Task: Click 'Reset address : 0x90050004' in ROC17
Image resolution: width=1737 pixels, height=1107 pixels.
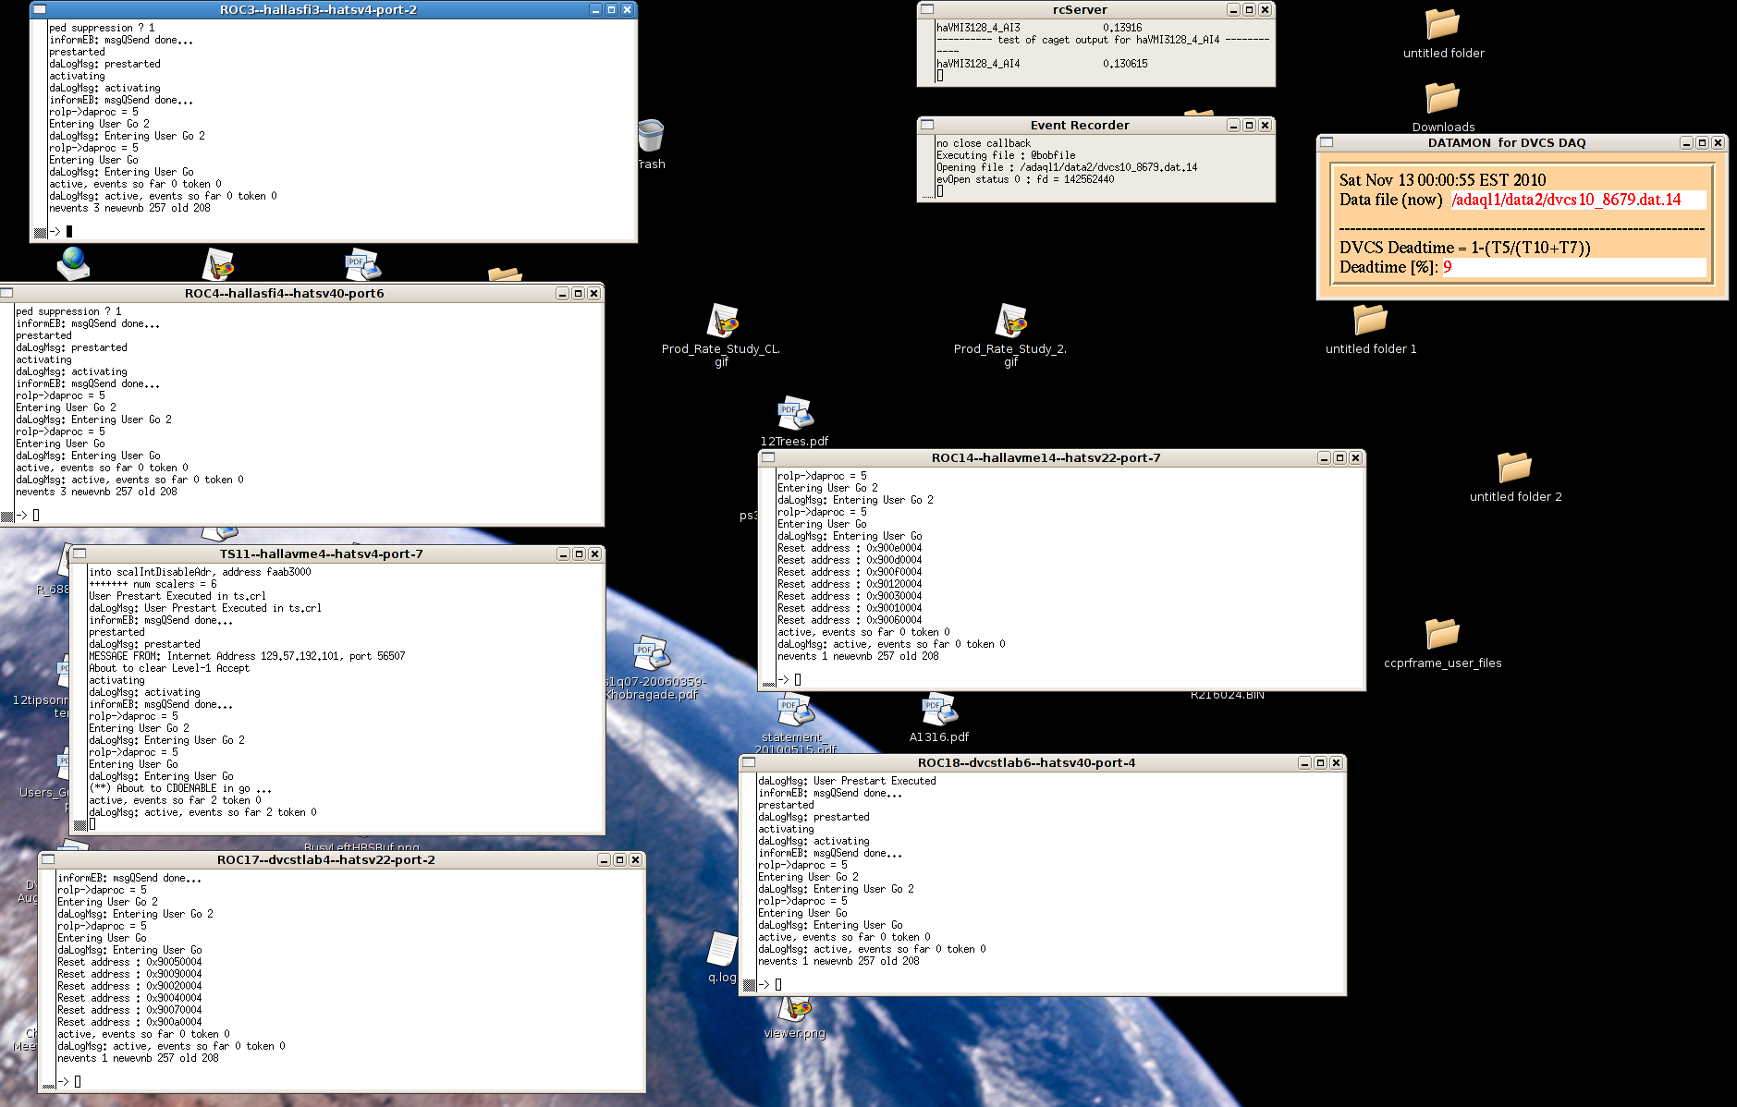Action: click(x=129, y=962)
